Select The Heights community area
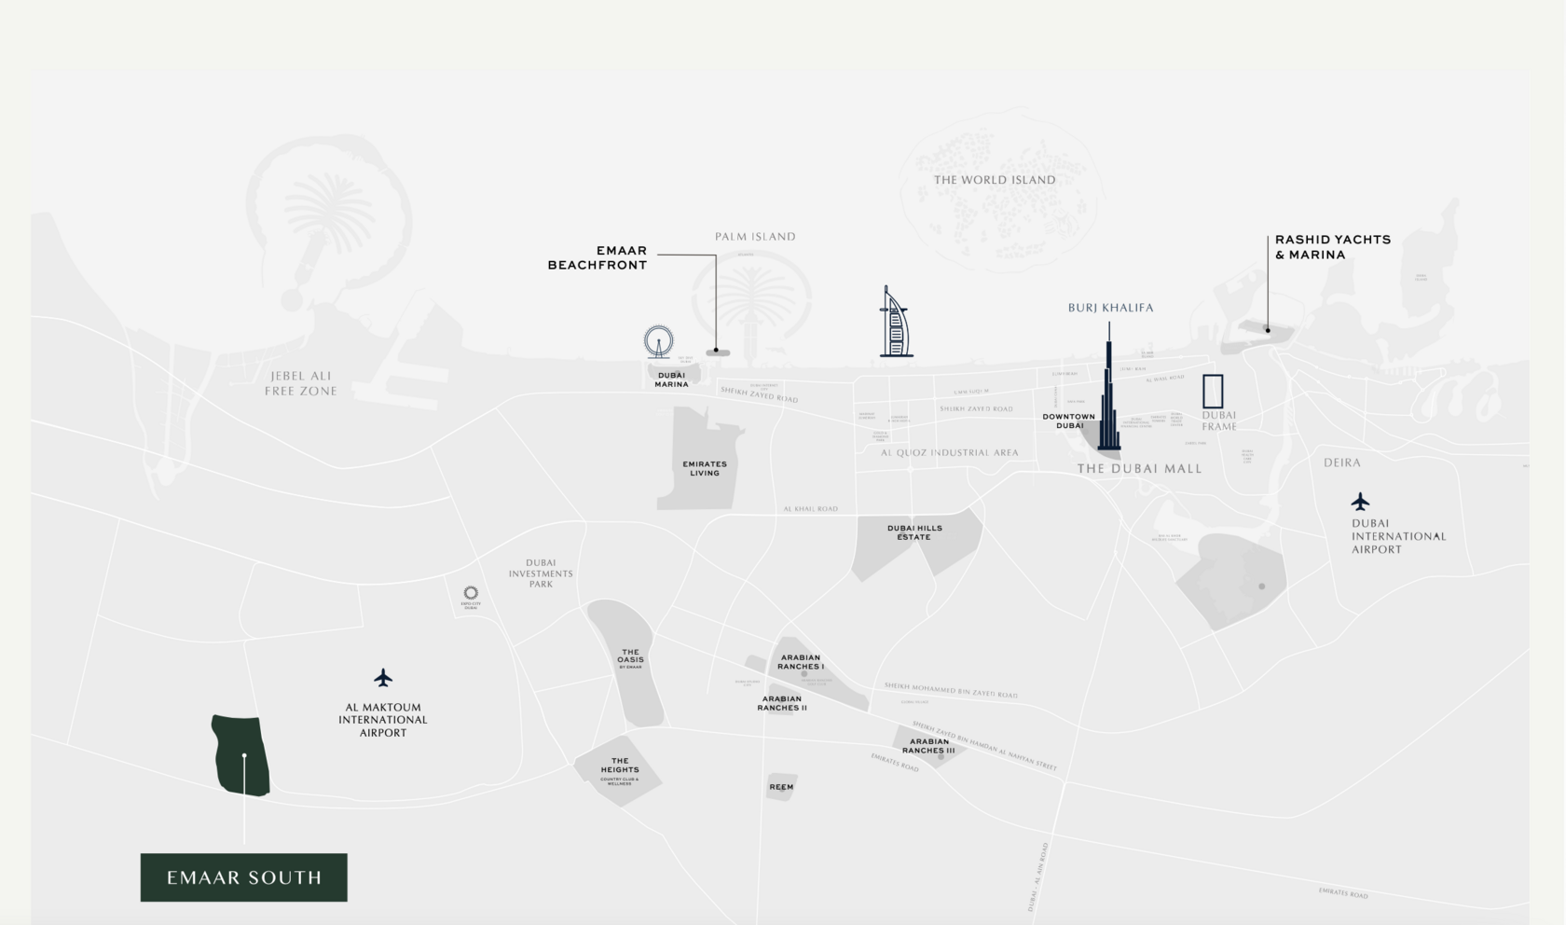The width and height of the screenshot is (1566, 925). [x=619, y=770]
